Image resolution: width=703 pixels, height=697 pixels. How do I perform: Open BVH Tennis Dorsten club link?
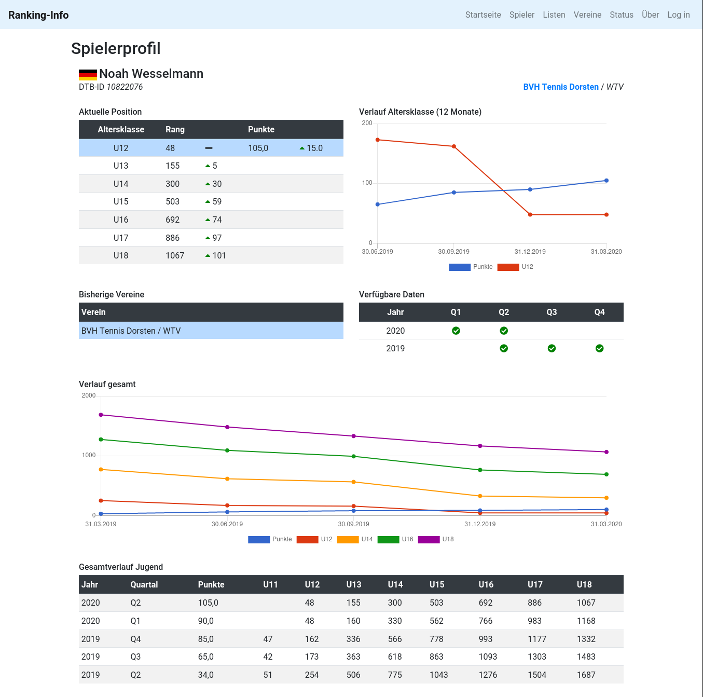(x=561, y=87)
